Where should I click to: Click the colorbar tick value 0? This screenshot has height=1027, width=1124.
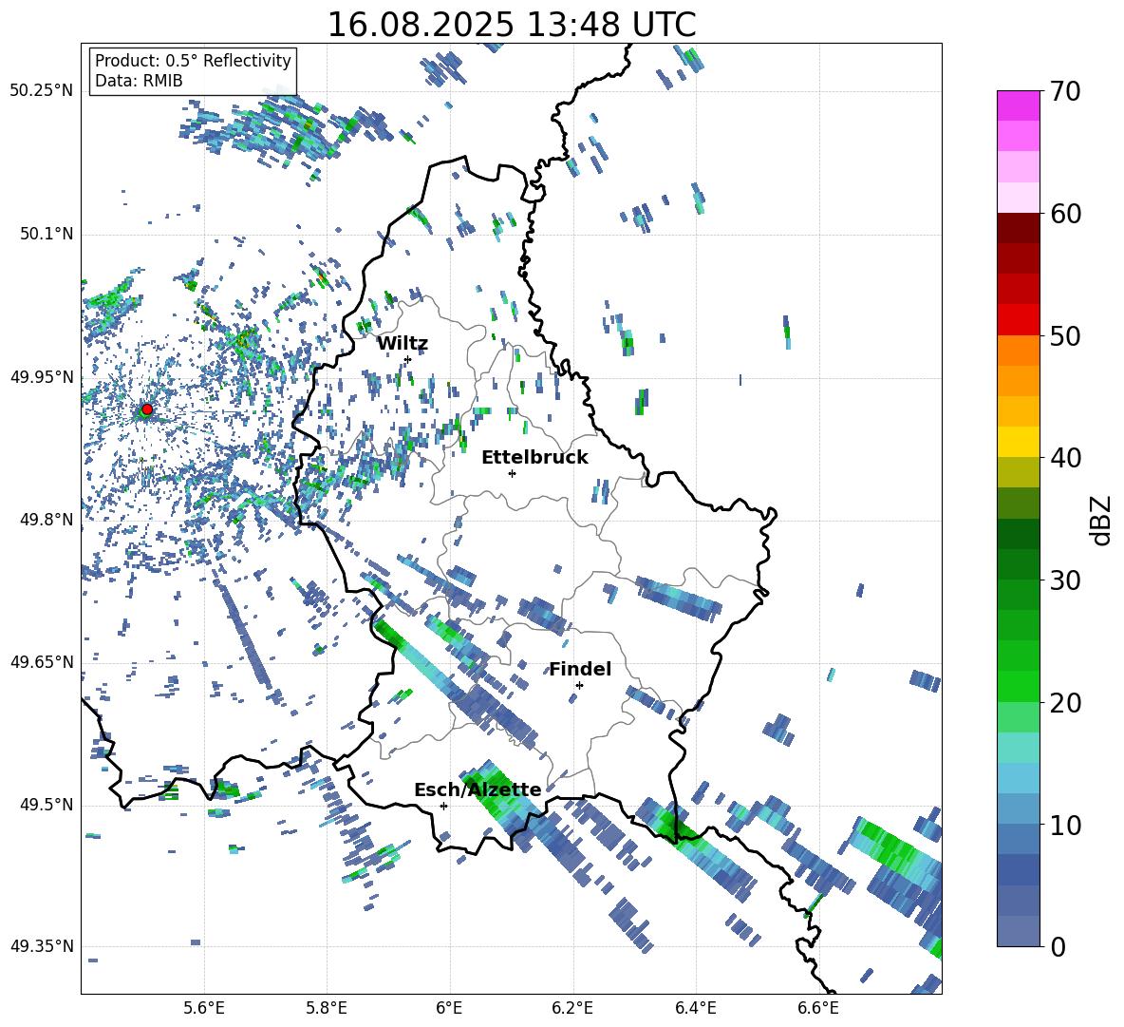(x=1057, y=946)
